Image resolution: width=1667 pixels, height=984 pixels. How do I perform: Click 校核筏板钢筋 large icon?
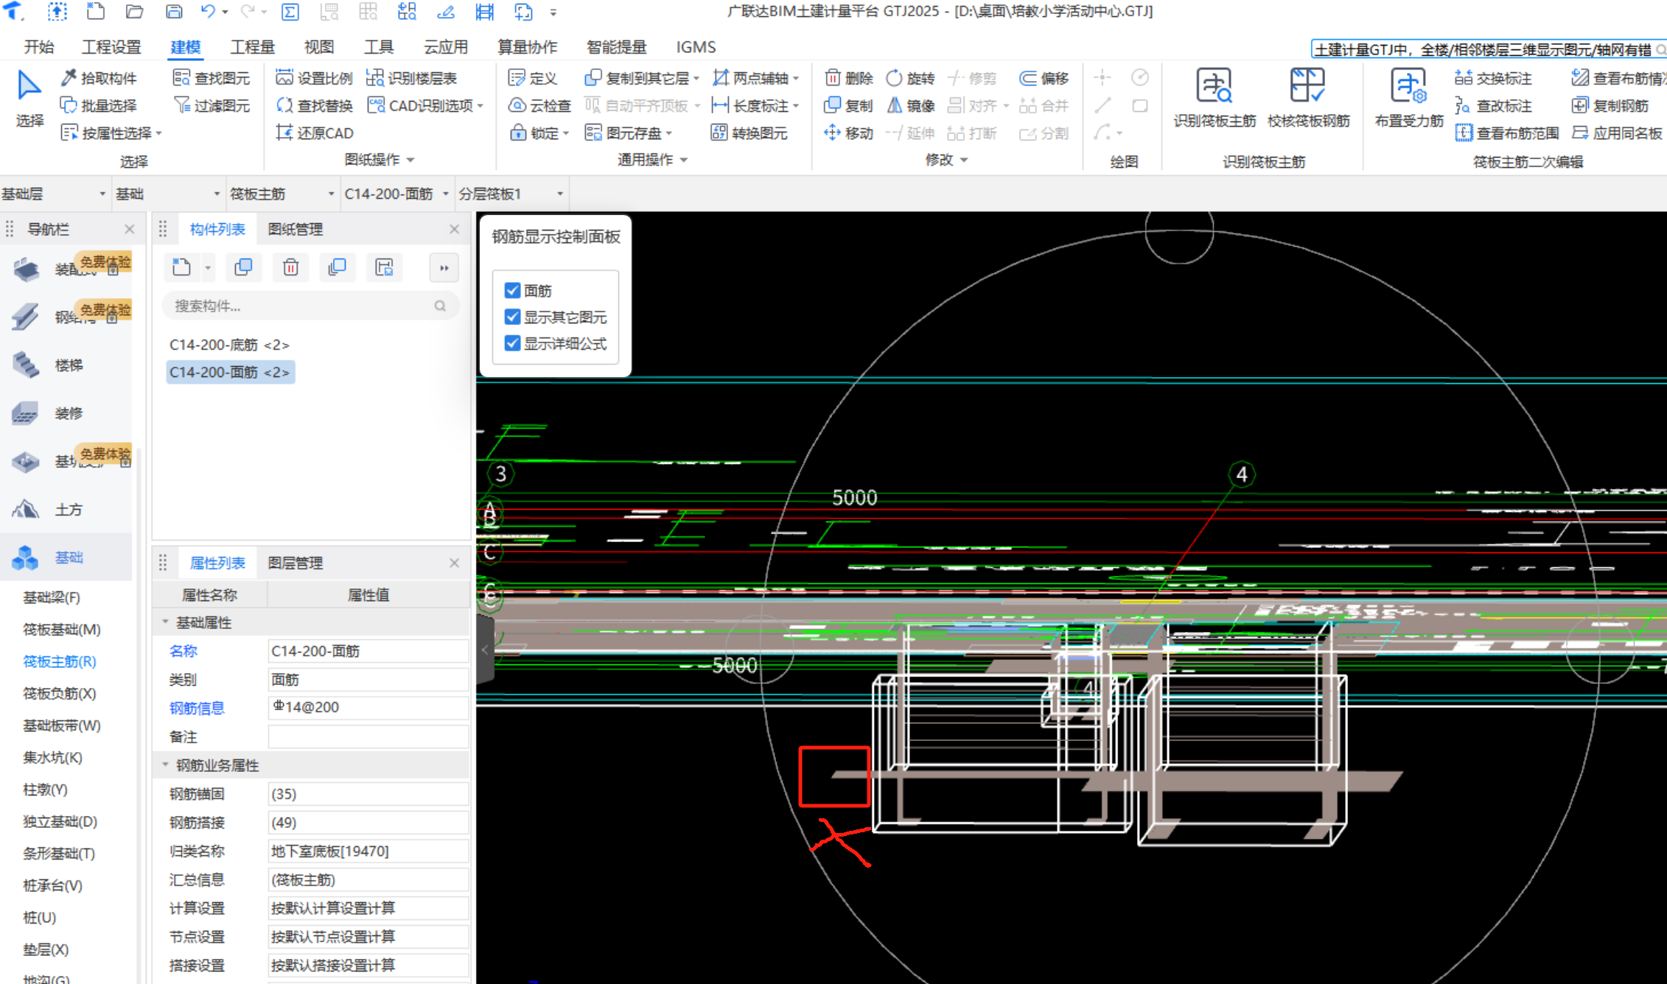point(1308,98)
